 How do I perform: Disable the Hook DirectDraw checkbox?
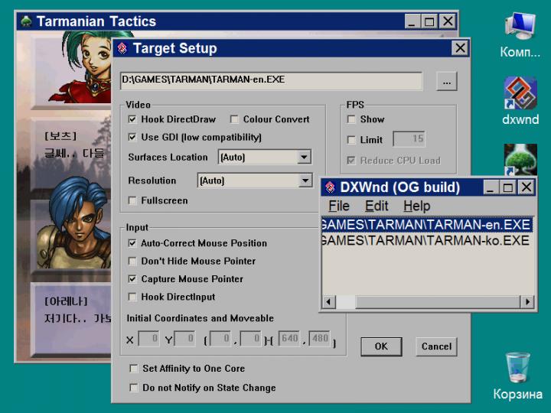(x=132, y=119)
